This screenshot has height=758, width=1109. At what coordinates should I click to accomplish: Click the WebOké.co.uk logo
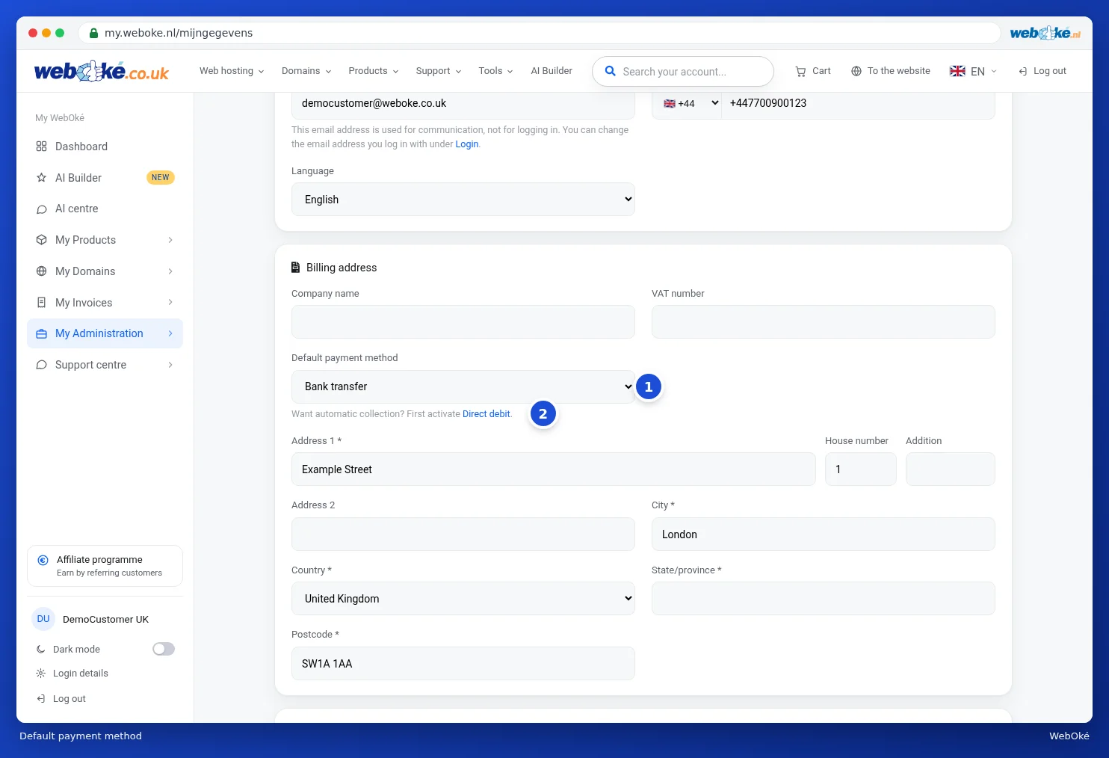pyautogui.click(x=102, y=71)
